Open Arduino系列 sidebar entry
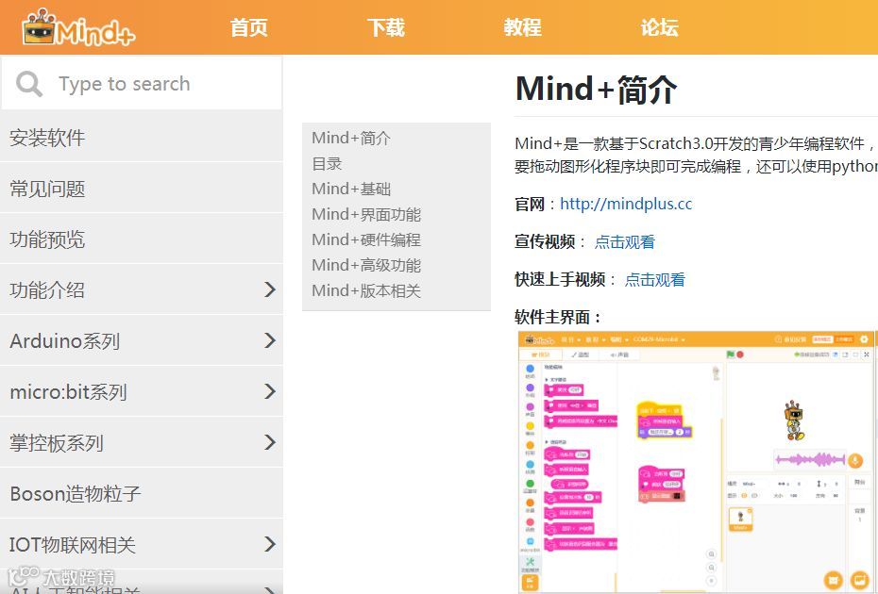This screenshot has width=878, height=594. click(141, 340)
